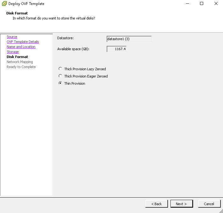Click the window resize grip corner

tap(221, 211)
